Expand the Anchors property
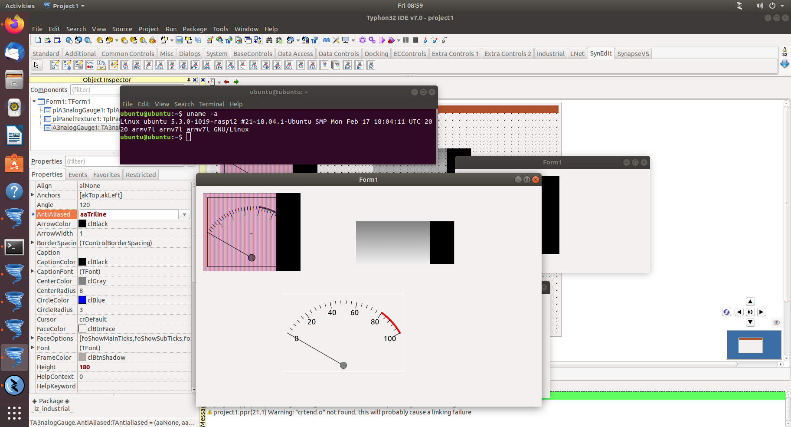This screenshot has height=427, width=791. click(x=33, y=195)
